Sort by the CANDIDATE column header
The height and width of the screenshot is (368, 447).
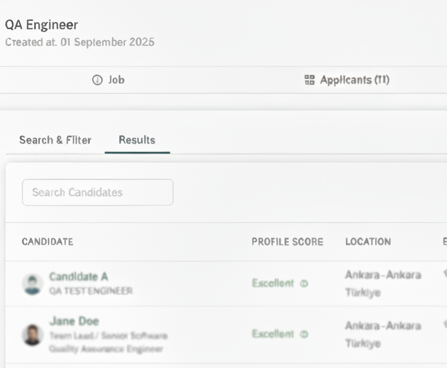47,242
